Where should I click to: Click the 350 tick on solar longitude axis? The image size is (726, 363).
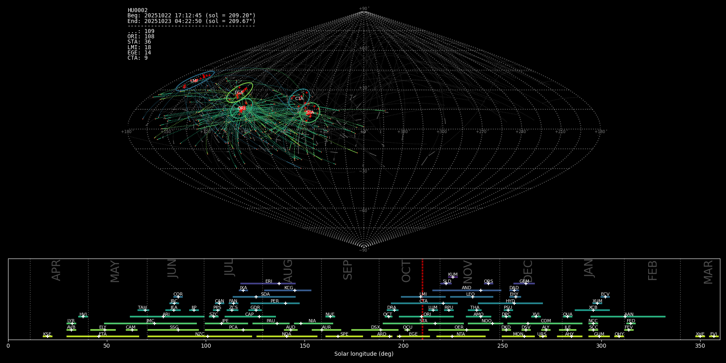[700, 346]
